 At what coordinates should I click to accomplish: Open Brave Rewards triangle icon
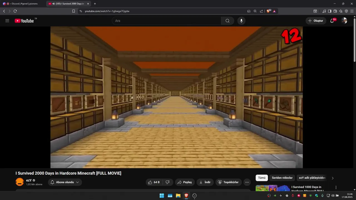click(274, 11)
